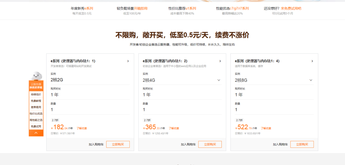Select 持续低价 in side navigation
This screenshot has height=165, width=345.
point(36,94)
